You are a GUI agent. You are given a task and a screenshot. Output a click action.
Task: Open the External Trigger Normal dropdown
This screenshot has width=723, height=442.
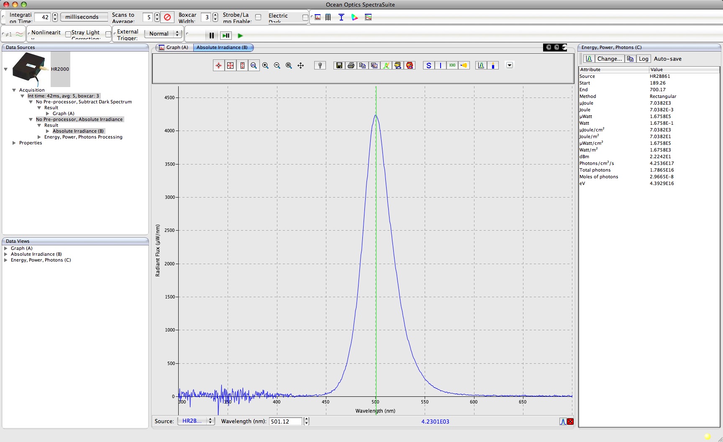pyautogui.click(x=163, y=33)
